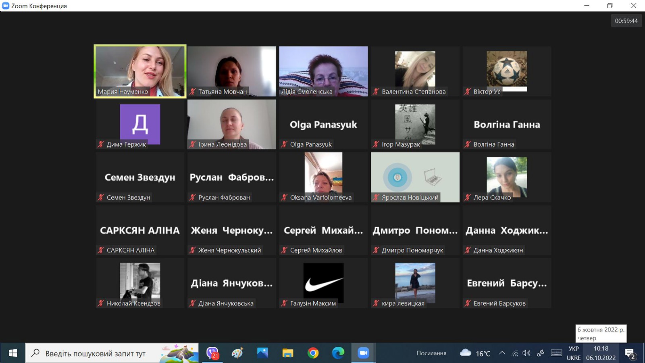Viewport: 645px width, 363px height.
Task: Open Google Chrome from the taskbar
Action: click(313, 353)
